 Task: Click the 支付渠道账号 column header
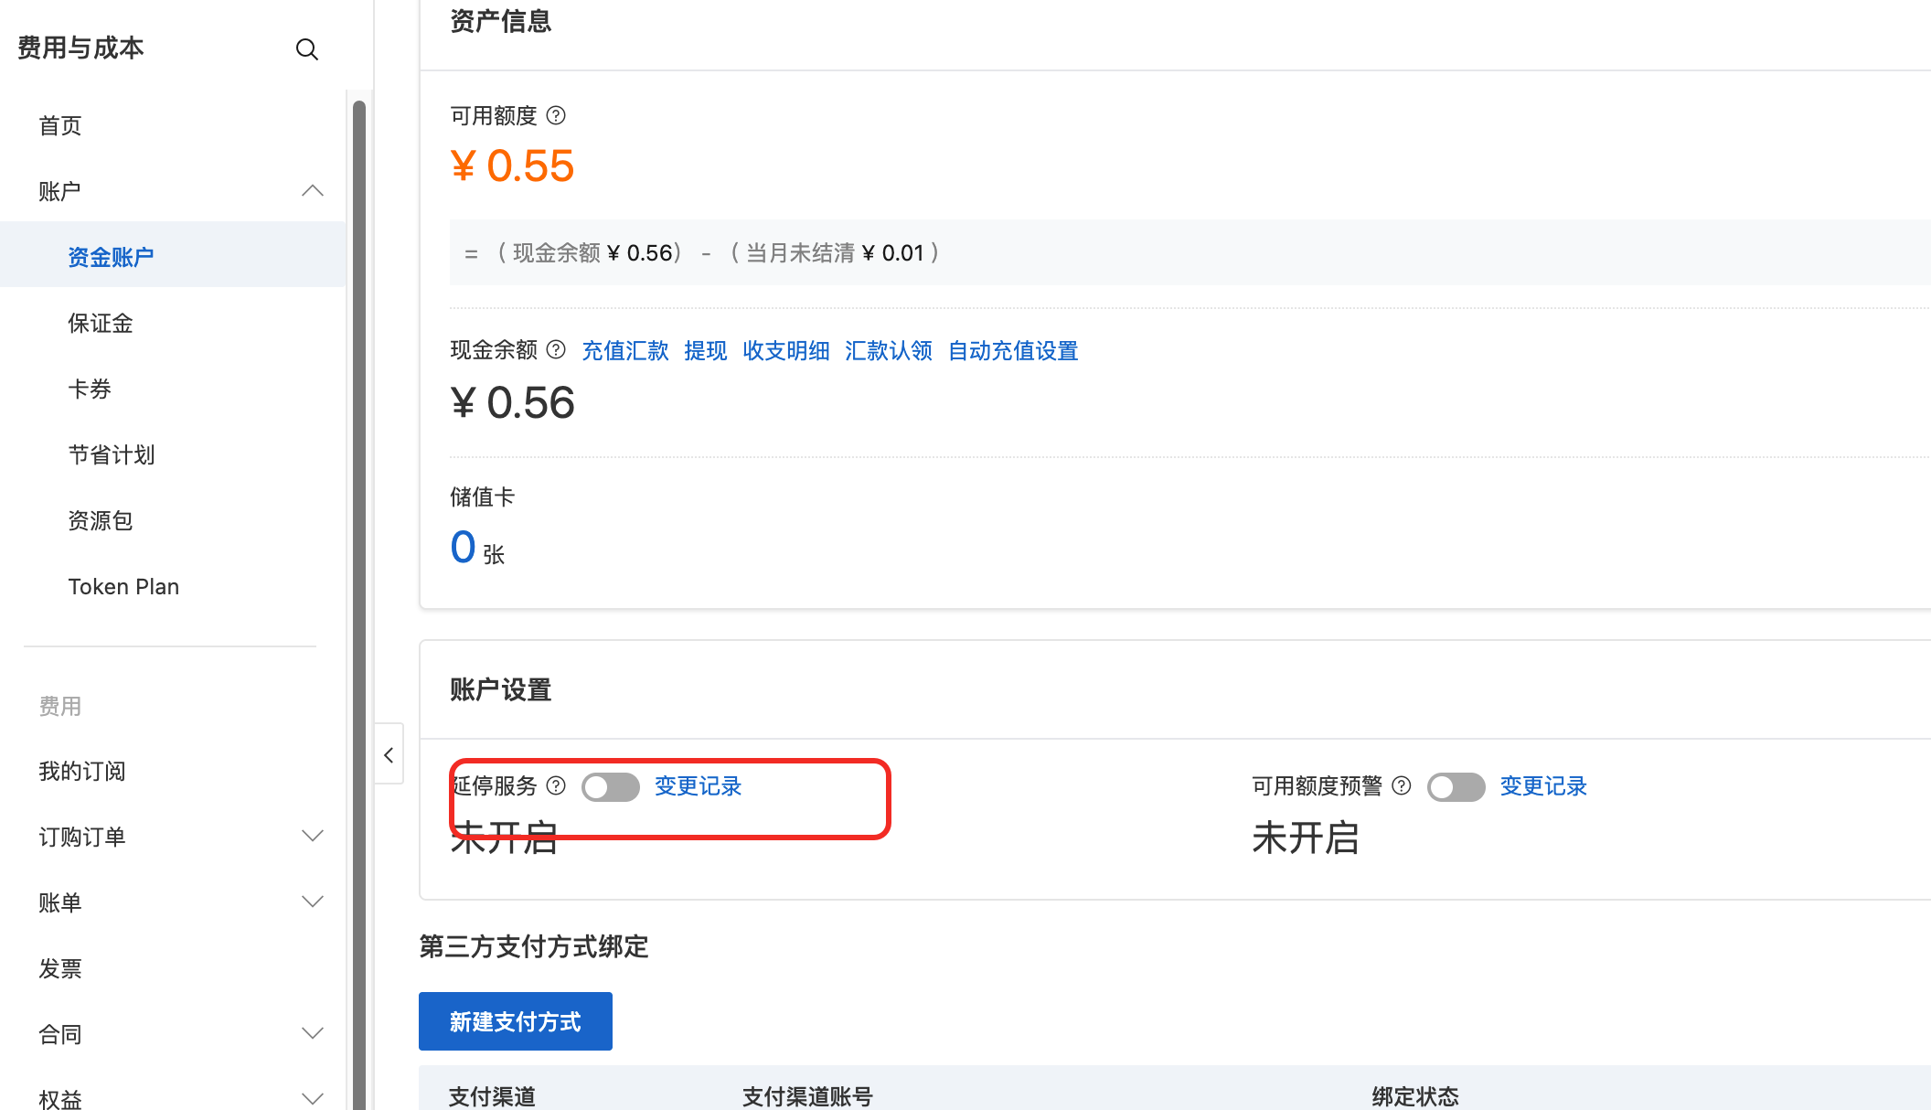tap(807, 1096)
